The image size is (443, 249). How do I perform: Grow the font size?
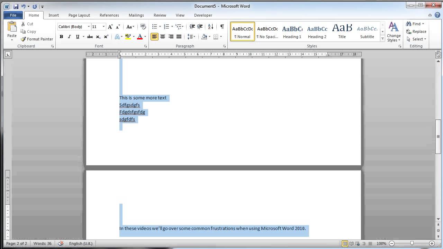[110, 27]
